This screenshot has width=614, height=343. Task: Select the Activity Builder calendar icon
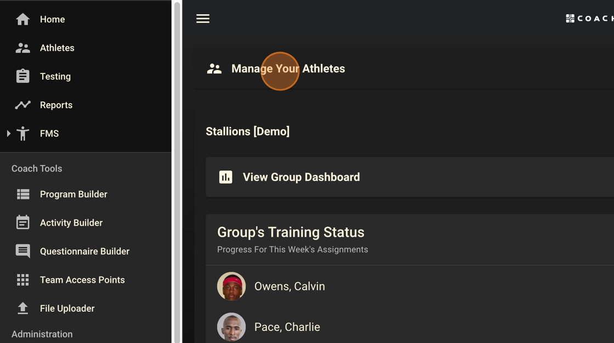(22, 222)
